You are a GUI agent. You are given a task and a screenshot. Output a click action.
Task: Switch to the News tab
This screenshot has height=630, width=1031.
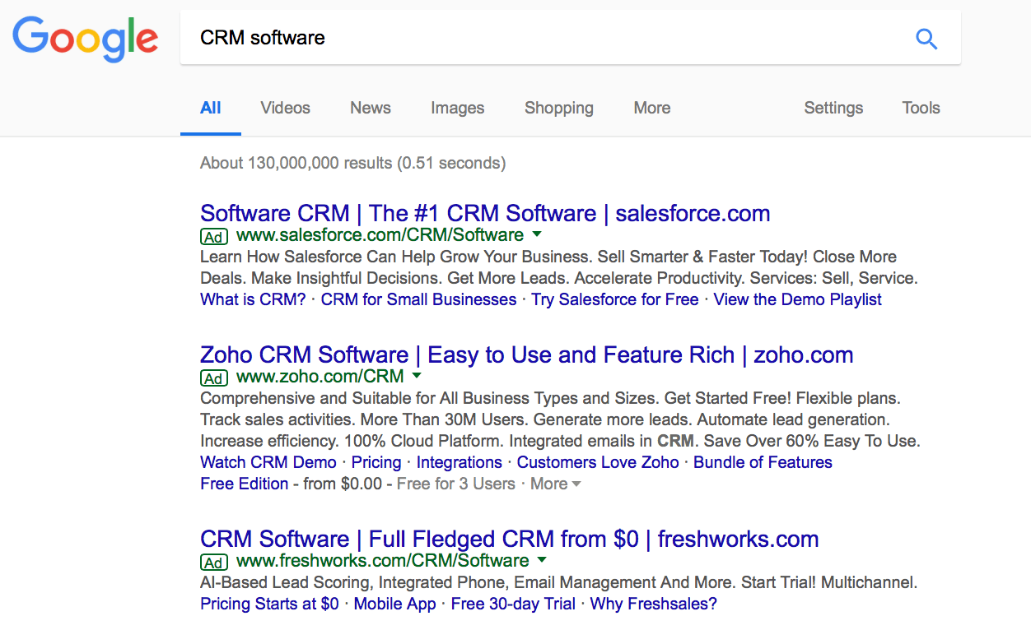[x=371, y=108]
